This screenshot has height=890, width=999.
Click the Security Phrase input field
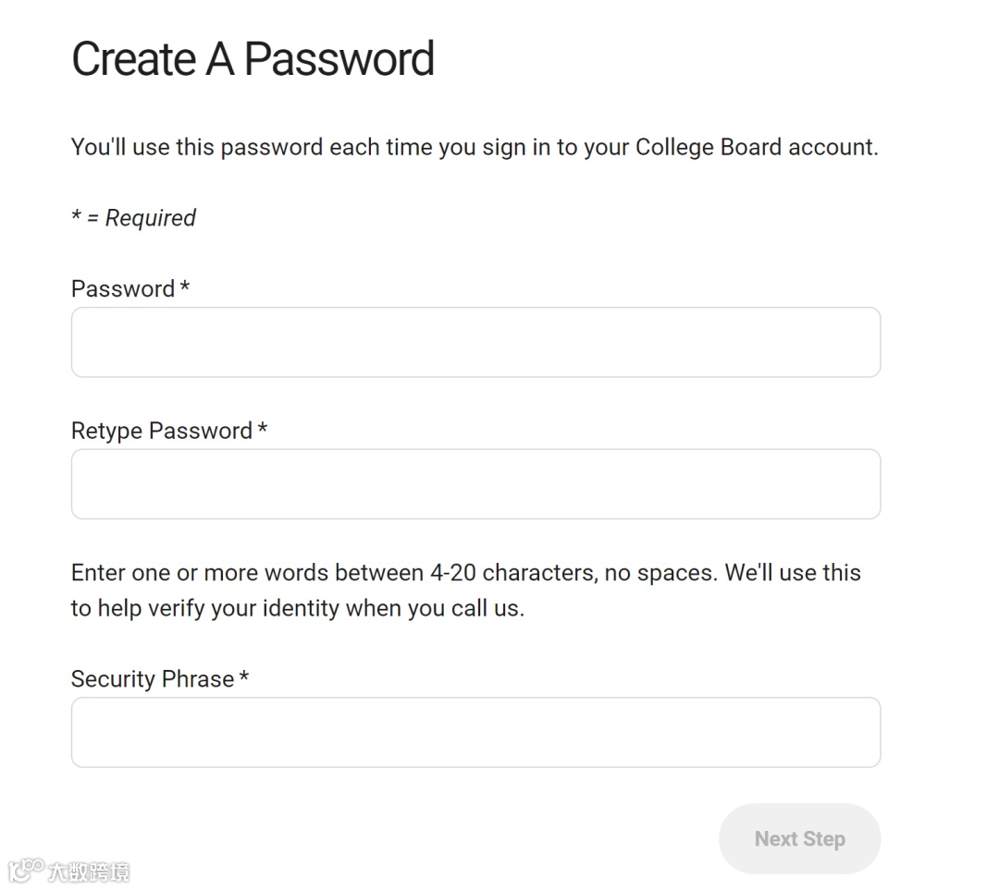[x=475, y=732]
